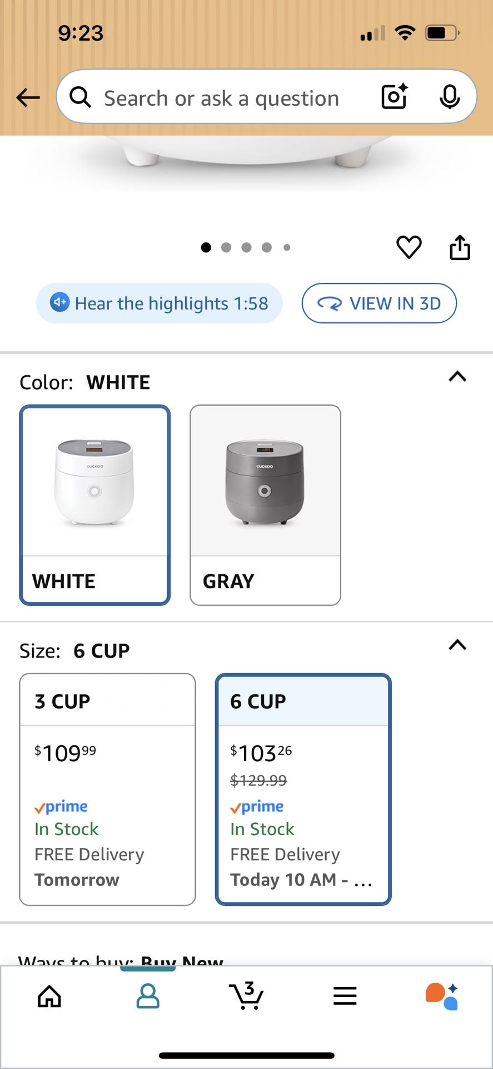Add item to wishlist with heart icon
Image resolution: width=493 pixels, height=1069 pixels.
(x=409, y=247)
